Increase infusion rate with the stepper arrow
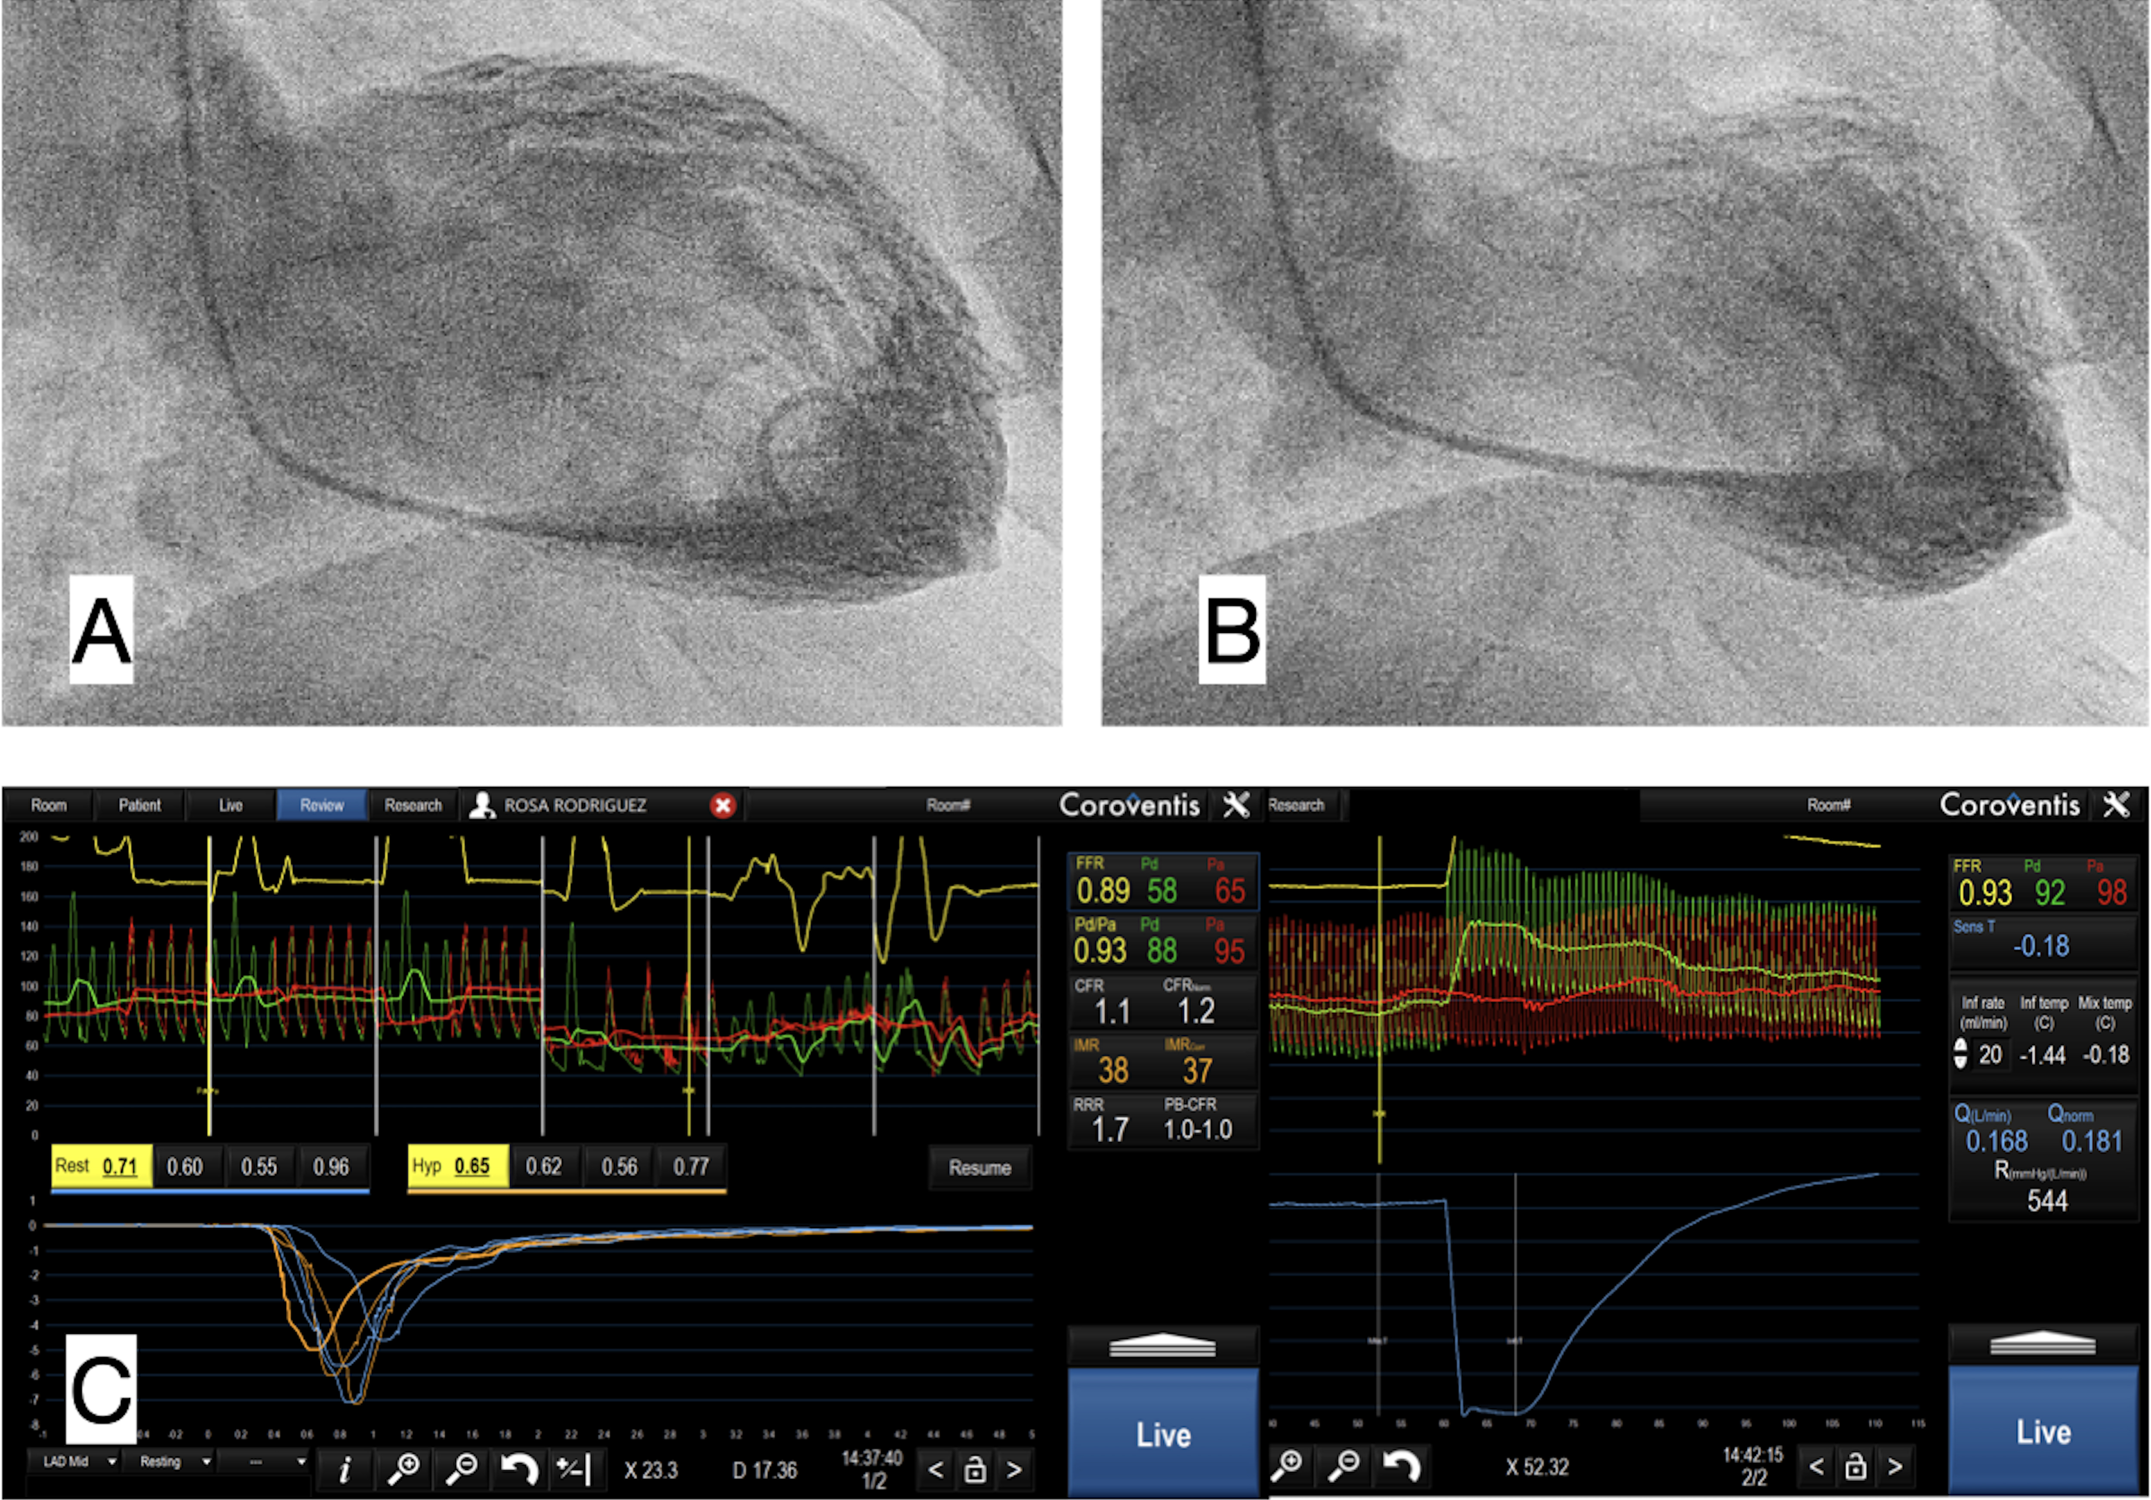The image size is (2151, 1500). tap(1960, 1046)
